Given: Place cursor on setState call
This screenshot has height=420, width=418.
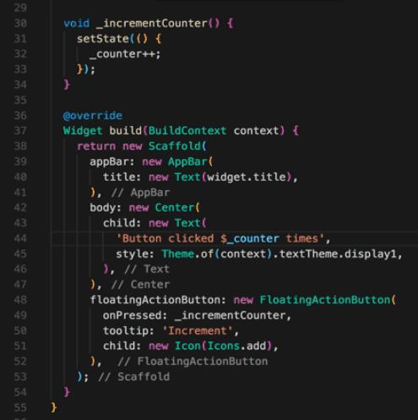Looking at the screenshot, I should [103, 39].
